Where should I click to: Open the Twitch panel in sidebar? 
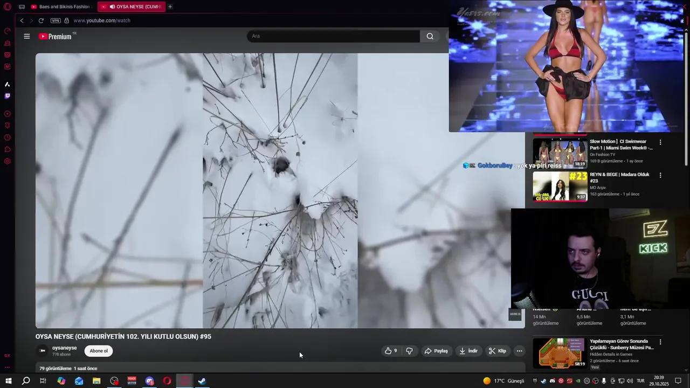pos(8,96)
